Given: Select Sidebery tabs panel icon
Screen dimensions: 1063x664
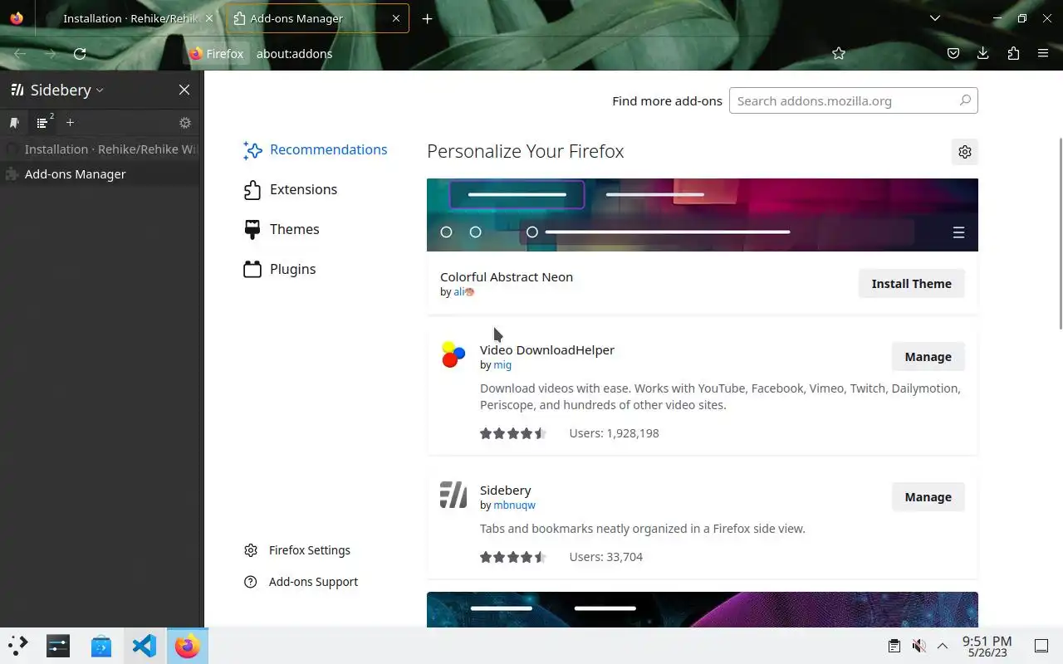Looking at the screenshot, I should click(43, 123).
